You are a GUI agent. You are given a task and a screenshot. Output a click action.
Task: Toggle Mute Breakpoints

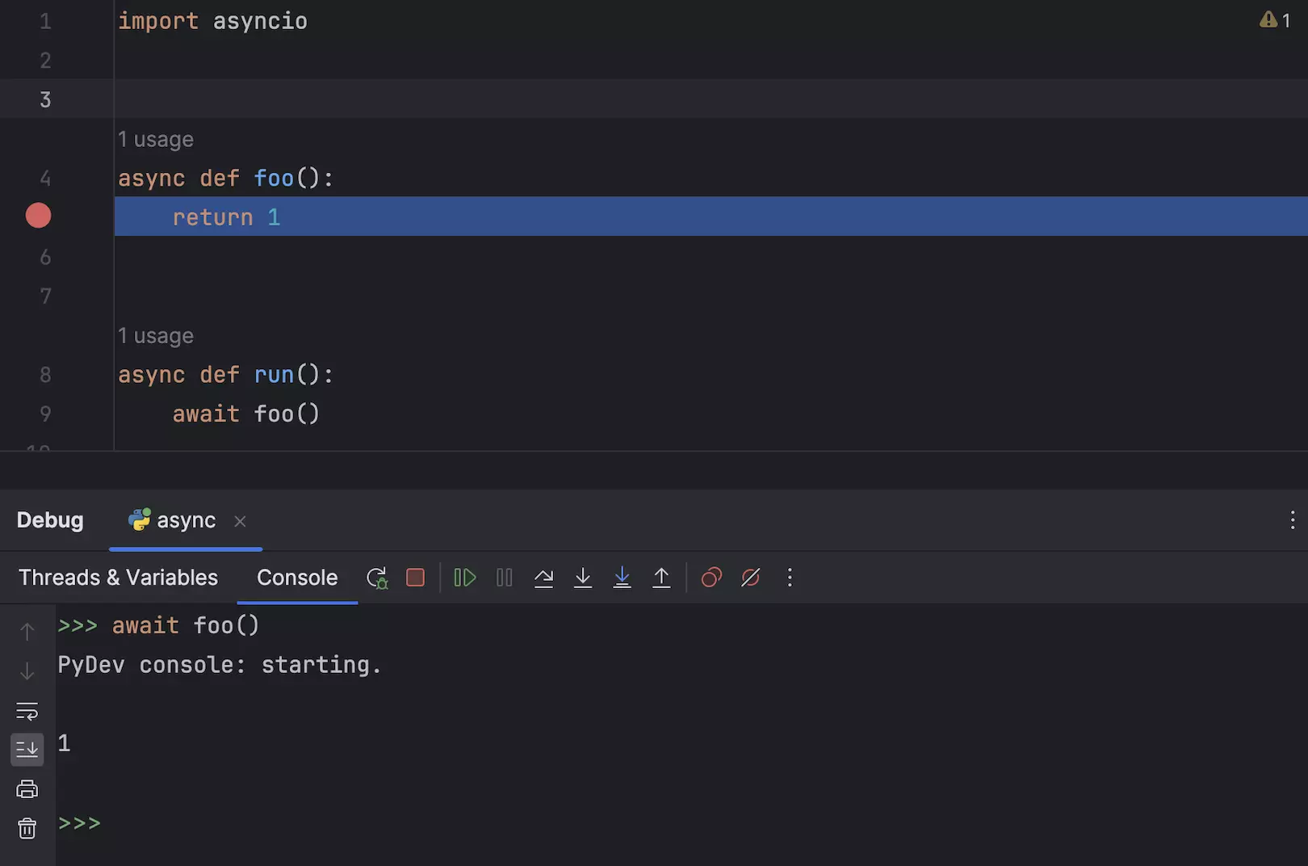tap(750, 578)
